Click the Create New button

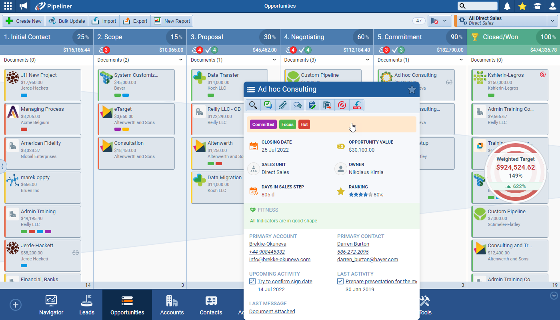pos(24,21)
